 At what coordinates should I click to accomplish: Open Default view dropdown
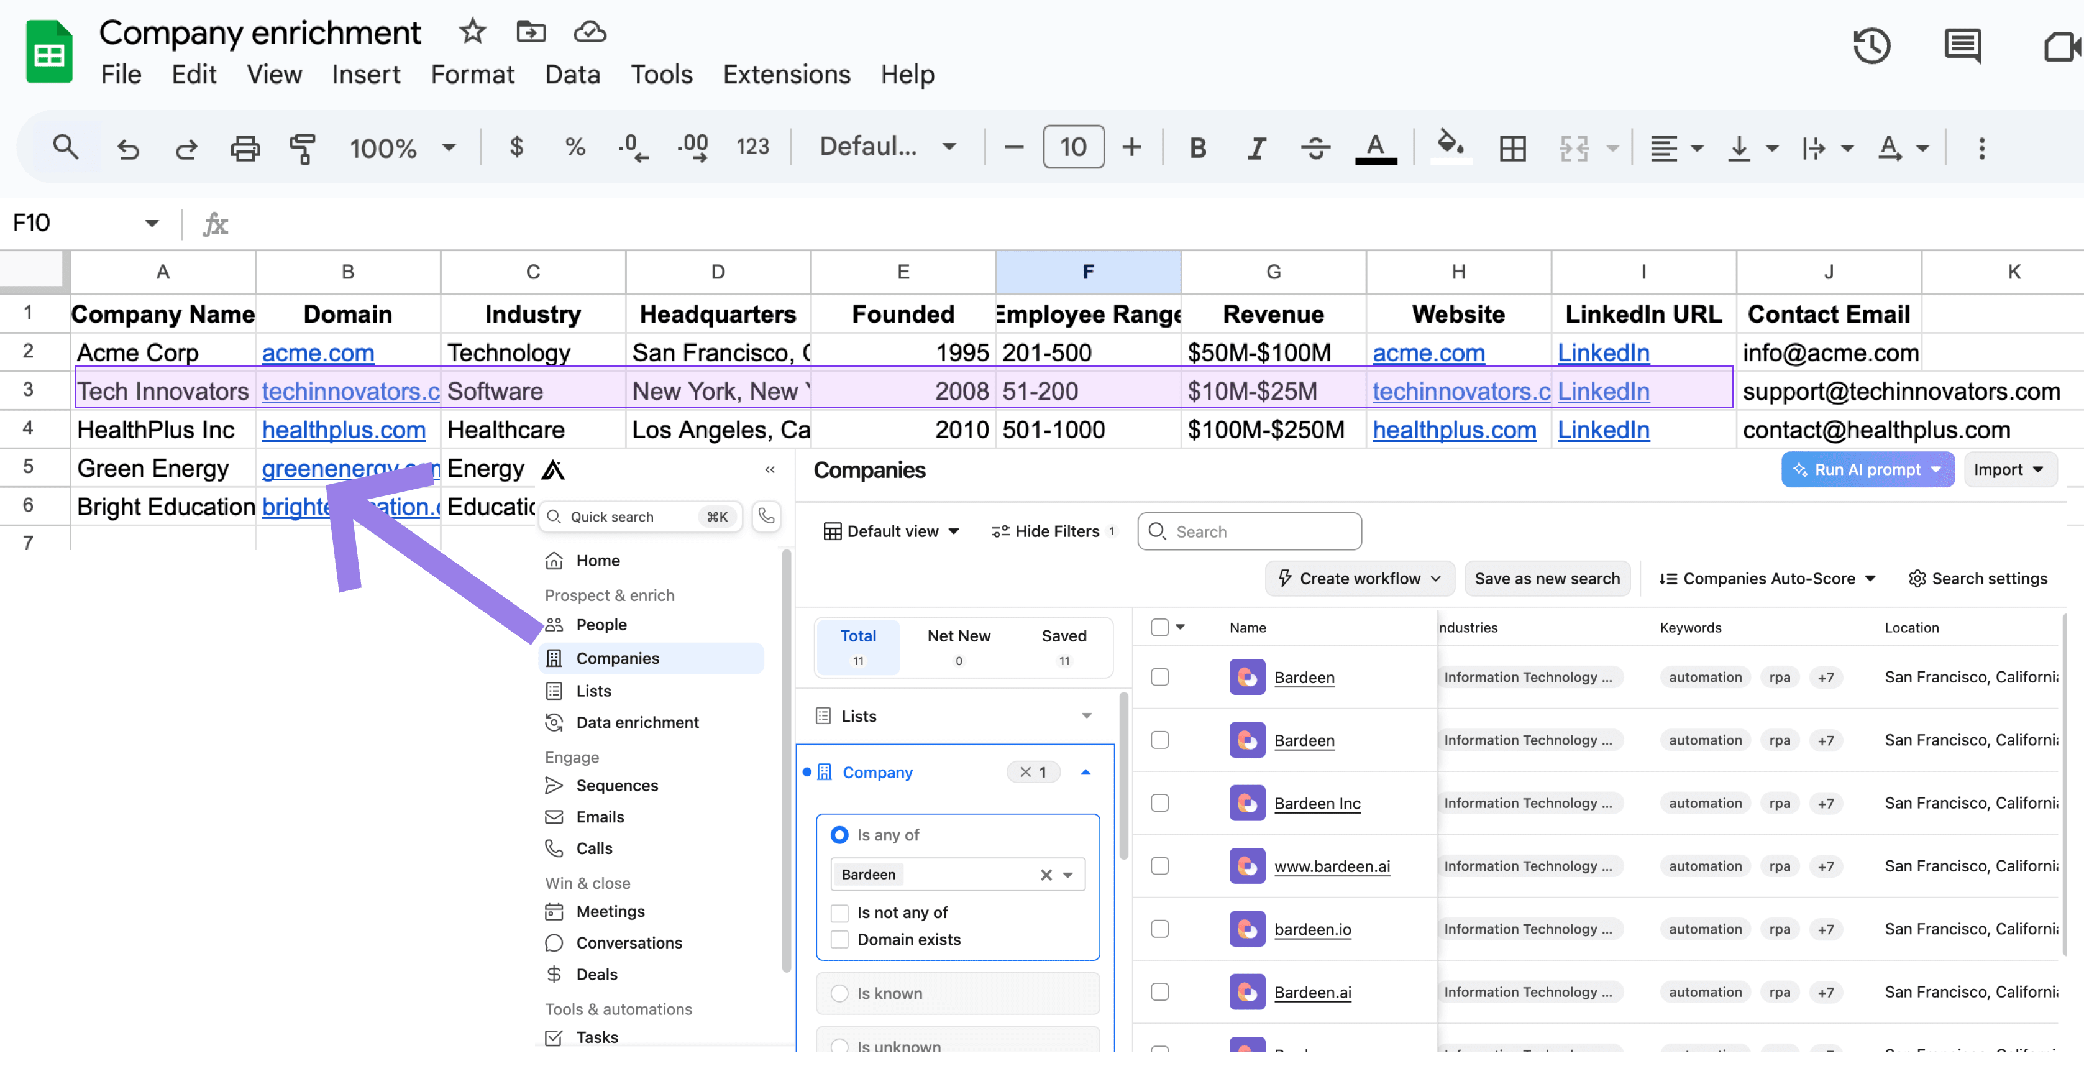tap(891, 531)
